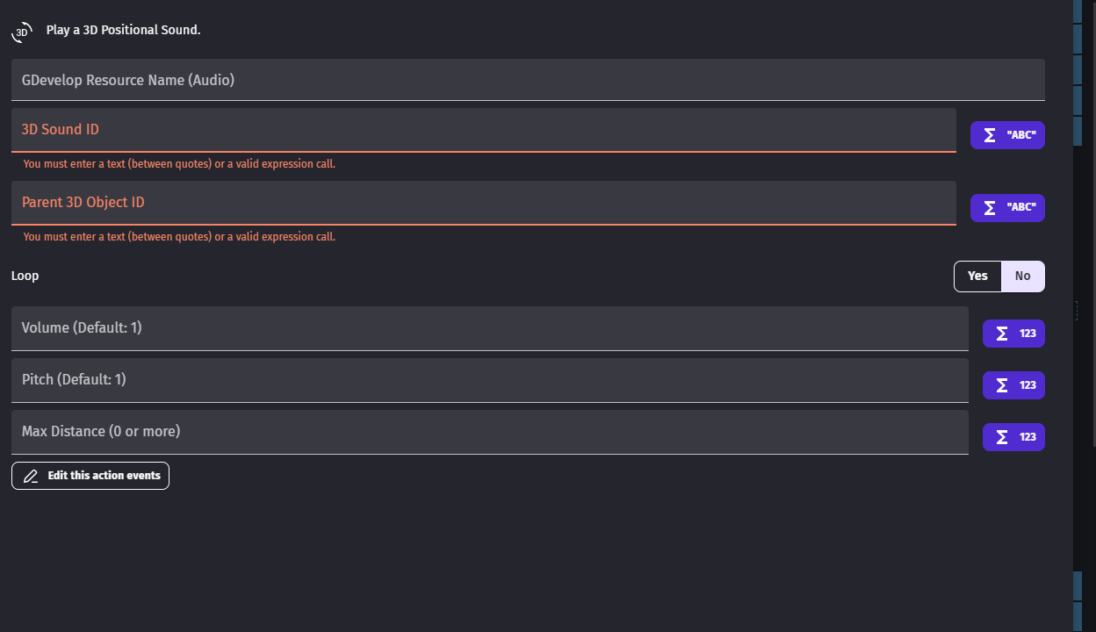Focus the GDevelop Resource Name (Audio) field

(527, 80)
